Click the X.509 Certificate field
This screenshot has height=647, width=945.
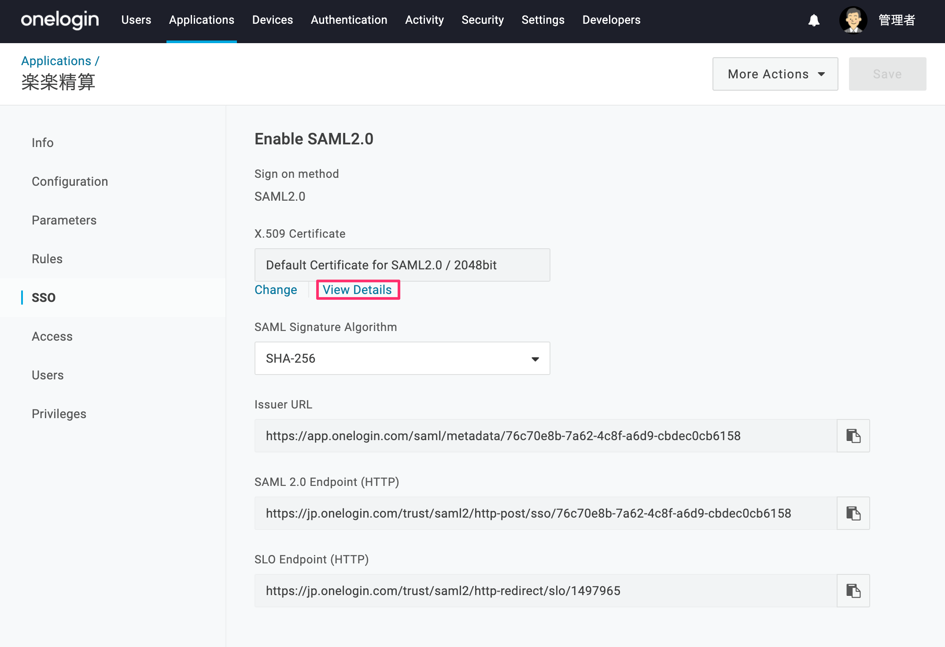402,265
